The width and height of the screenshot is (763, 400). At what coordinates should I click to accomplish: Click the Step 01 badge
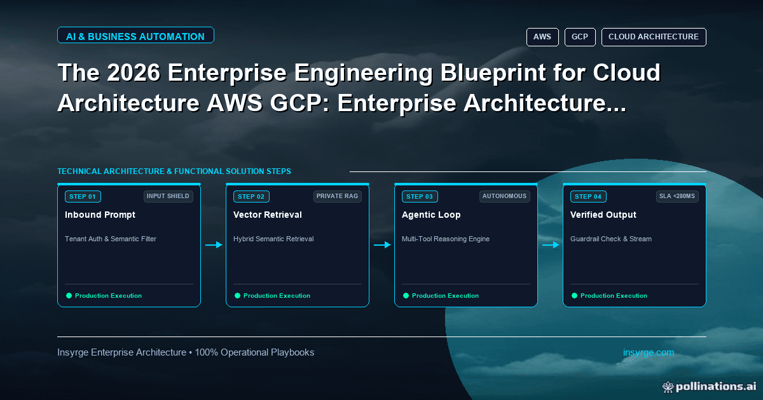(83, 197)
